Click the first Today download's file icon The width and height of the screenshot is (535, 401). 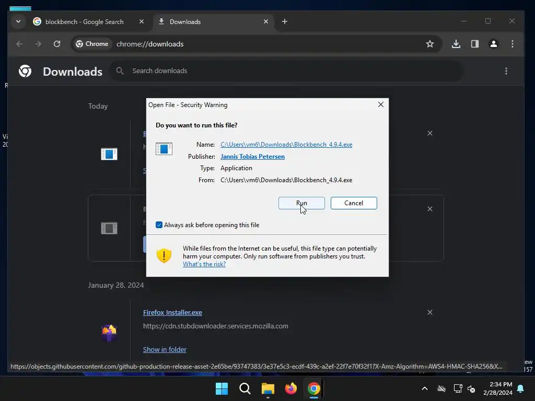[x=109, y=154]
